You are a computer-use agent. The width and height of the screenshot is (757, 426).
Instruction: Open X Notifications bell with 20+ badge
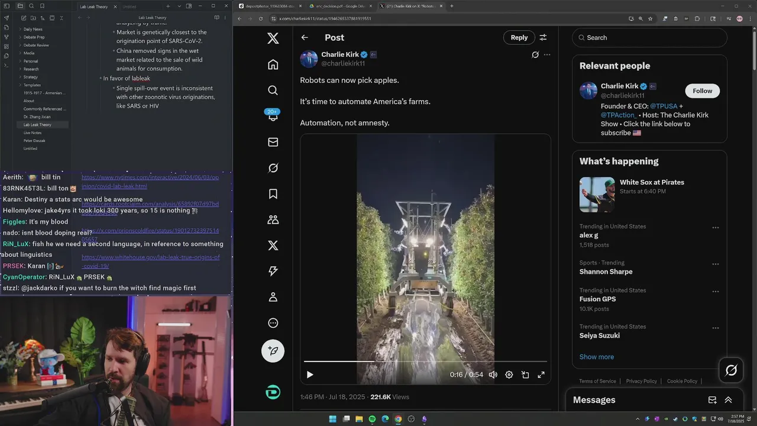tap(273, 116)
